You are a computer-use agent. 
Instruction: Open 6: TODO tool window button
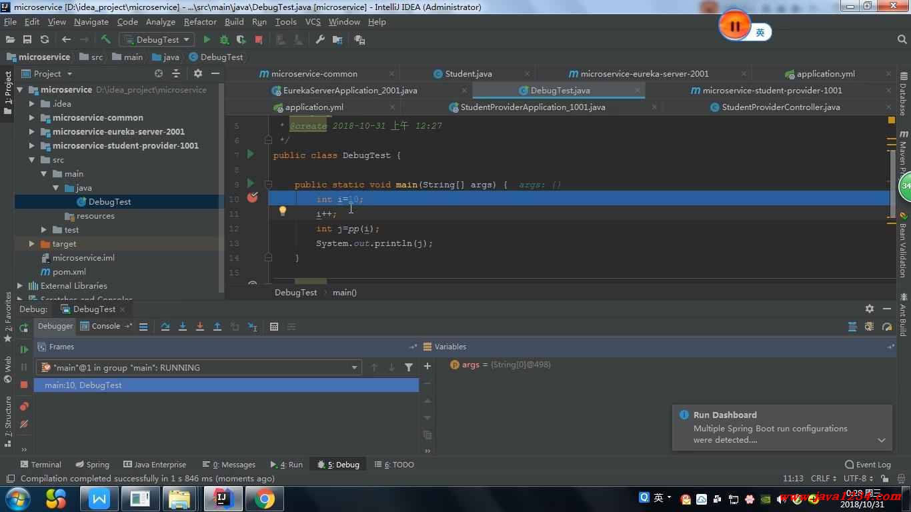click(395, 465)
